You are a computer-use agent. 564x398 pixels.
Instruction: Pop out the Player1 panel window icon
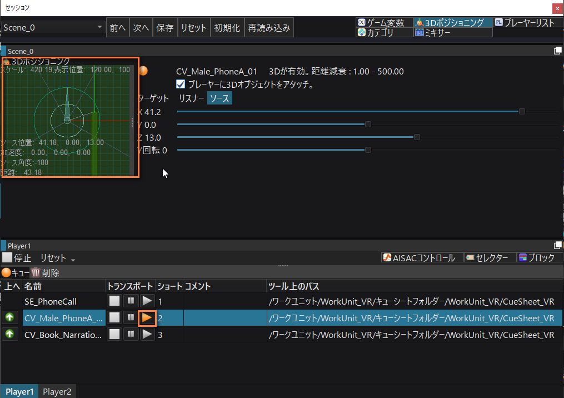pyautogui.click(x=557, y=246)
